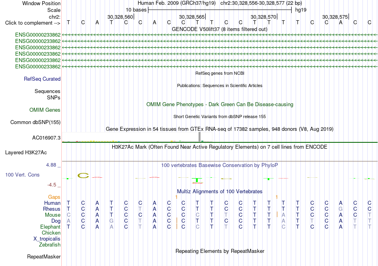Image resolution: width=378 pixels, height=266 pixels.
Task: Select the Human alignment row label
Action: (52, 203)
